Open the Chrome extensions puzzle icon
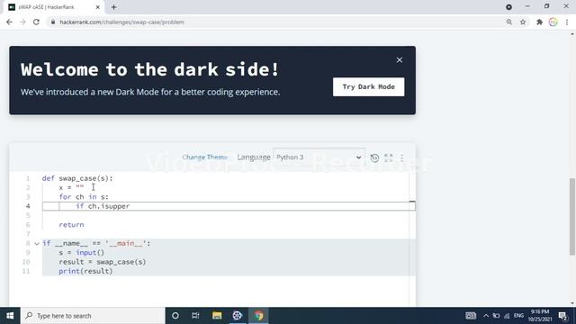Viewport: 576px width, 324px height. [x=539, y=22]
